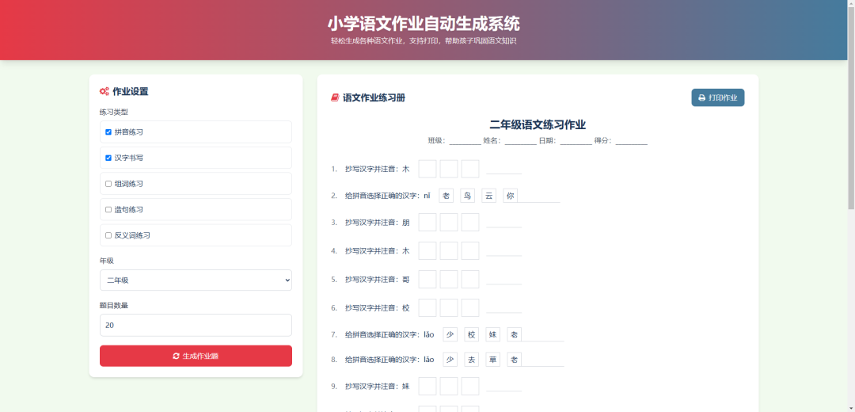Open the 年级 grade dropdown showing 二年级

pos(196,280)
